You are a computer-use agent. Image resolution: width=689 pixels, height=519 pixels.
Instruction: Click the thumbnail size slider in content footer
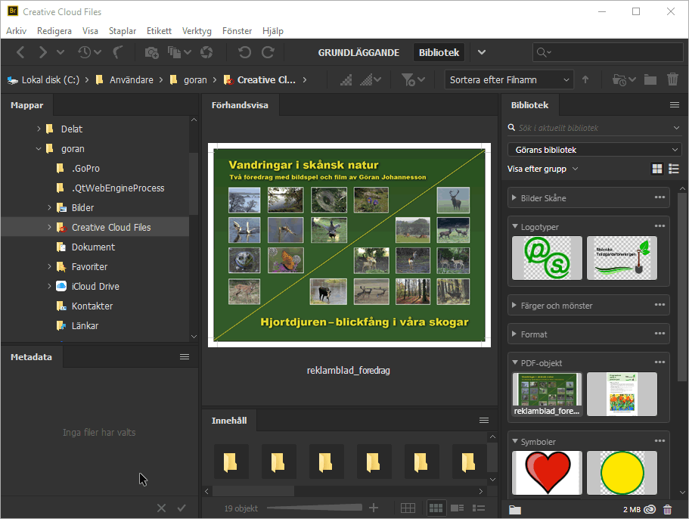click(314, 508)
